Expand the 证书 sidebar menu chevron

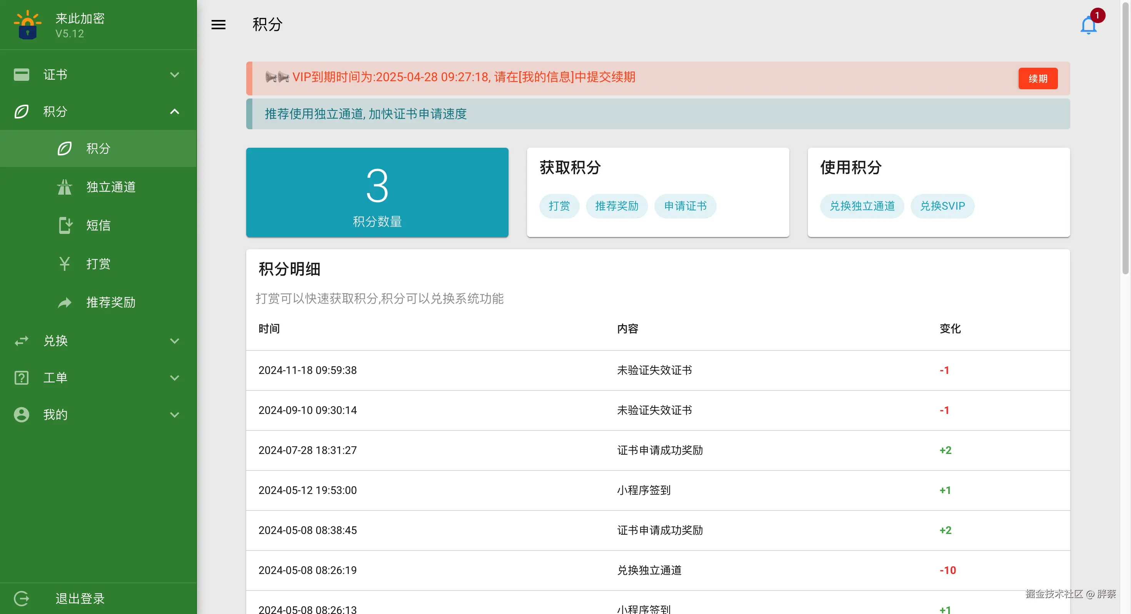[x=174, y=75]
